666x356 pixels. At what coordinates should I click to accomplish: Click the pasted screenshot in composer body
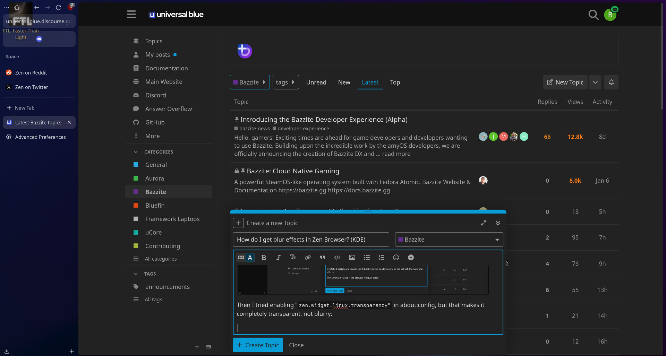[x=362, y=280]
